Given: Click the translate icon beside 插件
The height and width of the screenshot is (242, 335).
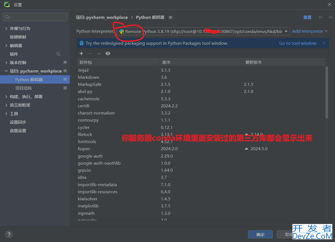Looking at the screenshot, I should click(58, 54).
